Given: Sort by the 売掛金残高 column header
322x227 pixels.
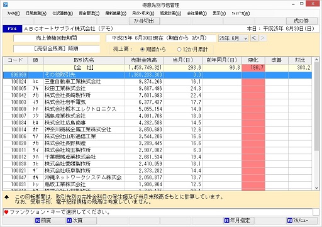Looking at the screenshot, I should click(144, 60).
